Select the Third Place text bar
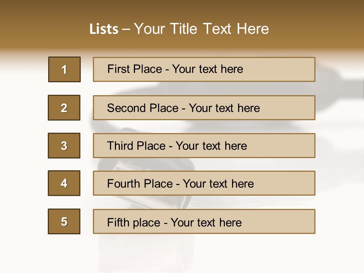The height and width of the screenshot is (273, 364). tap(204, 146)
